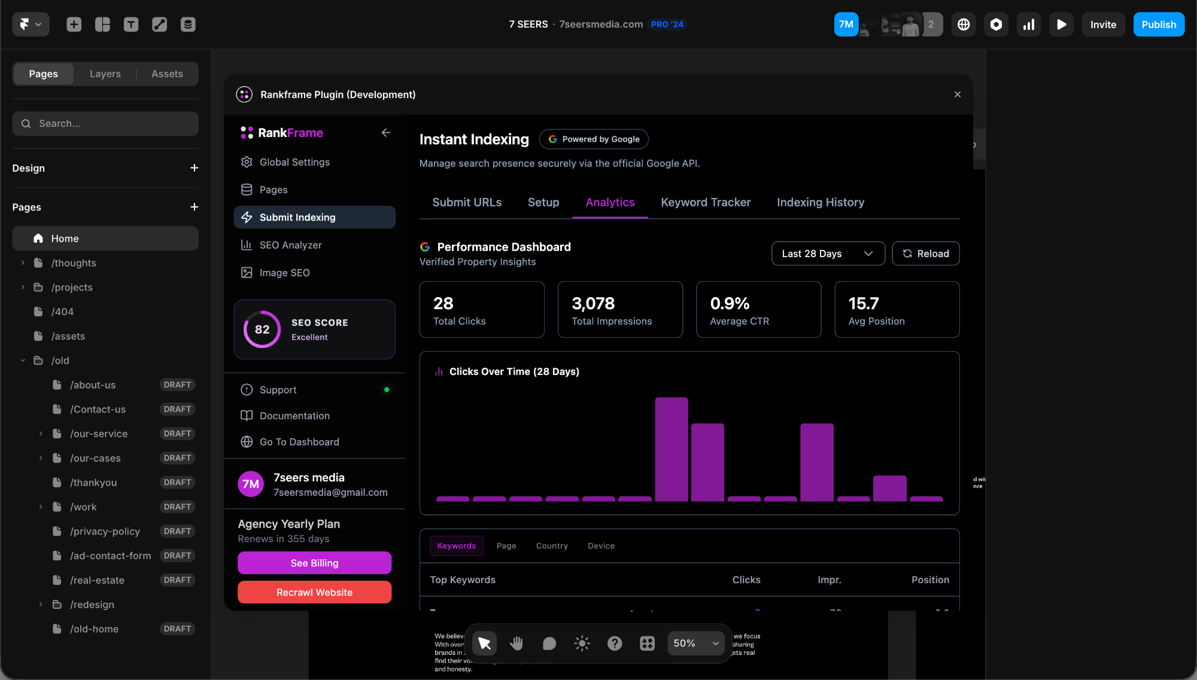
Task: Open site Analytics via the bar chart icon
Action: coord(1029,25)
